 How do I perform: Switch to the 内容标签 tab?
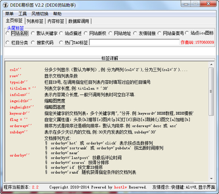click(56, 21)
